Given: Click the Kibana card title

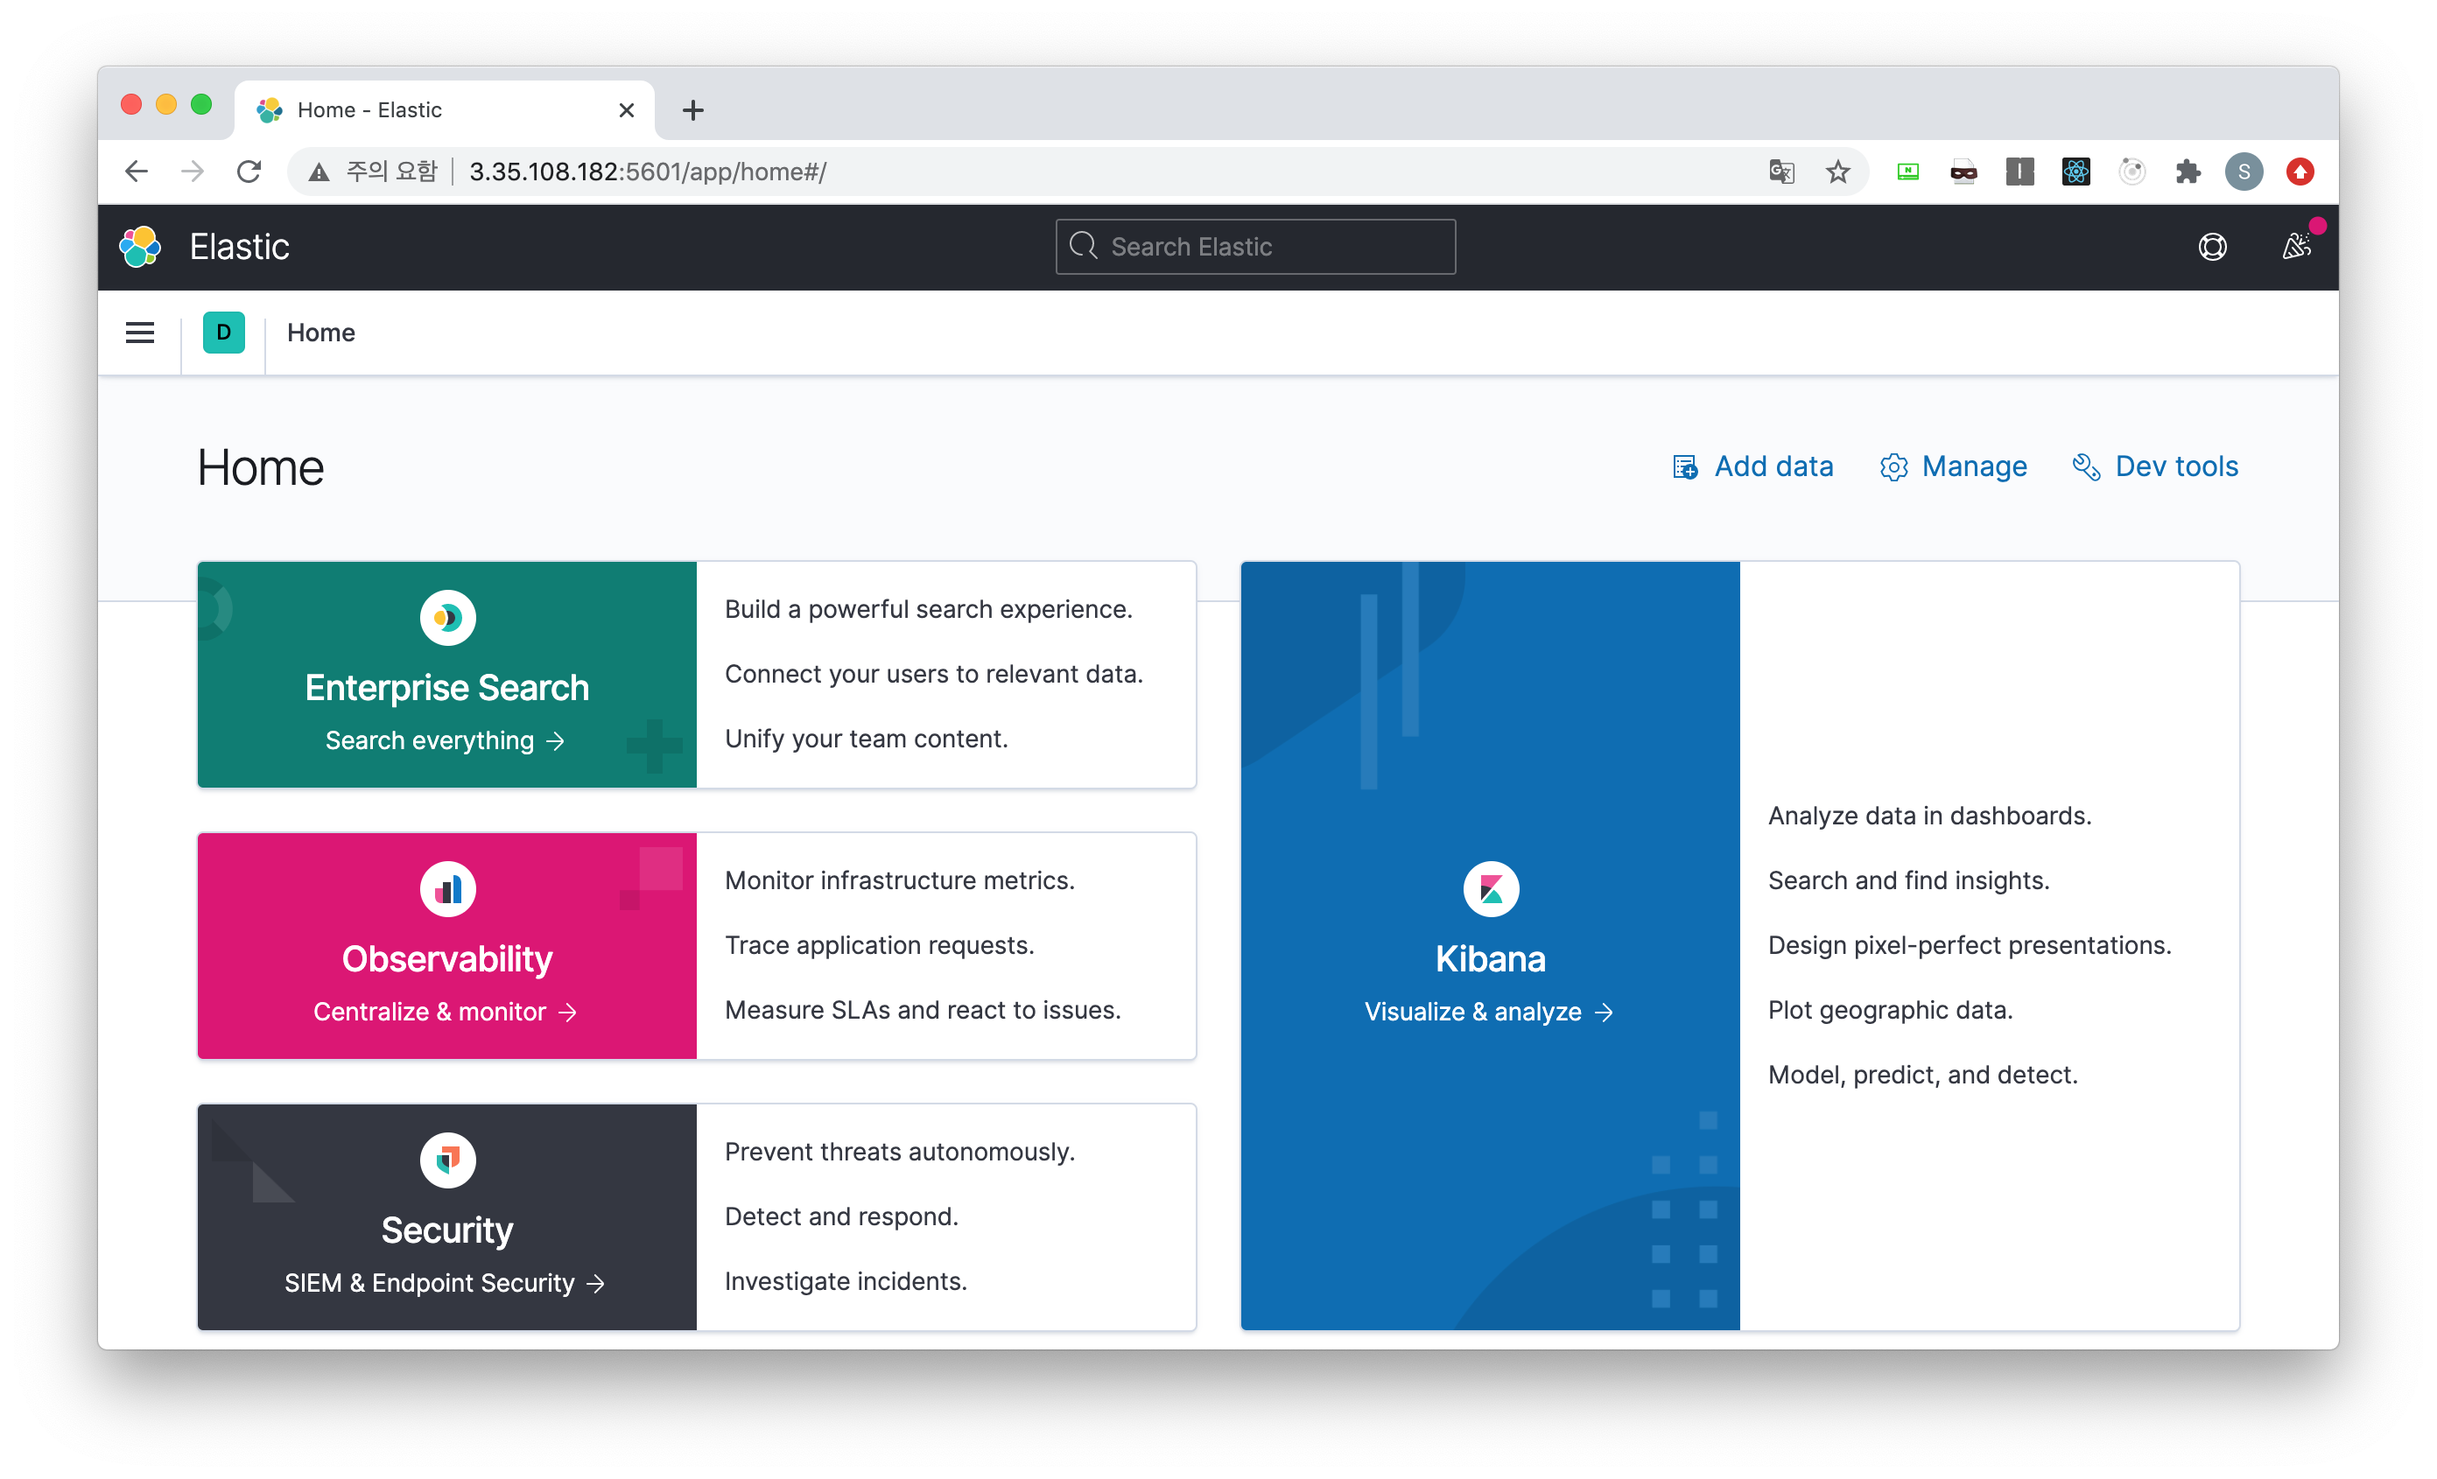Looking at the screenshot, I should [1491, 958].
